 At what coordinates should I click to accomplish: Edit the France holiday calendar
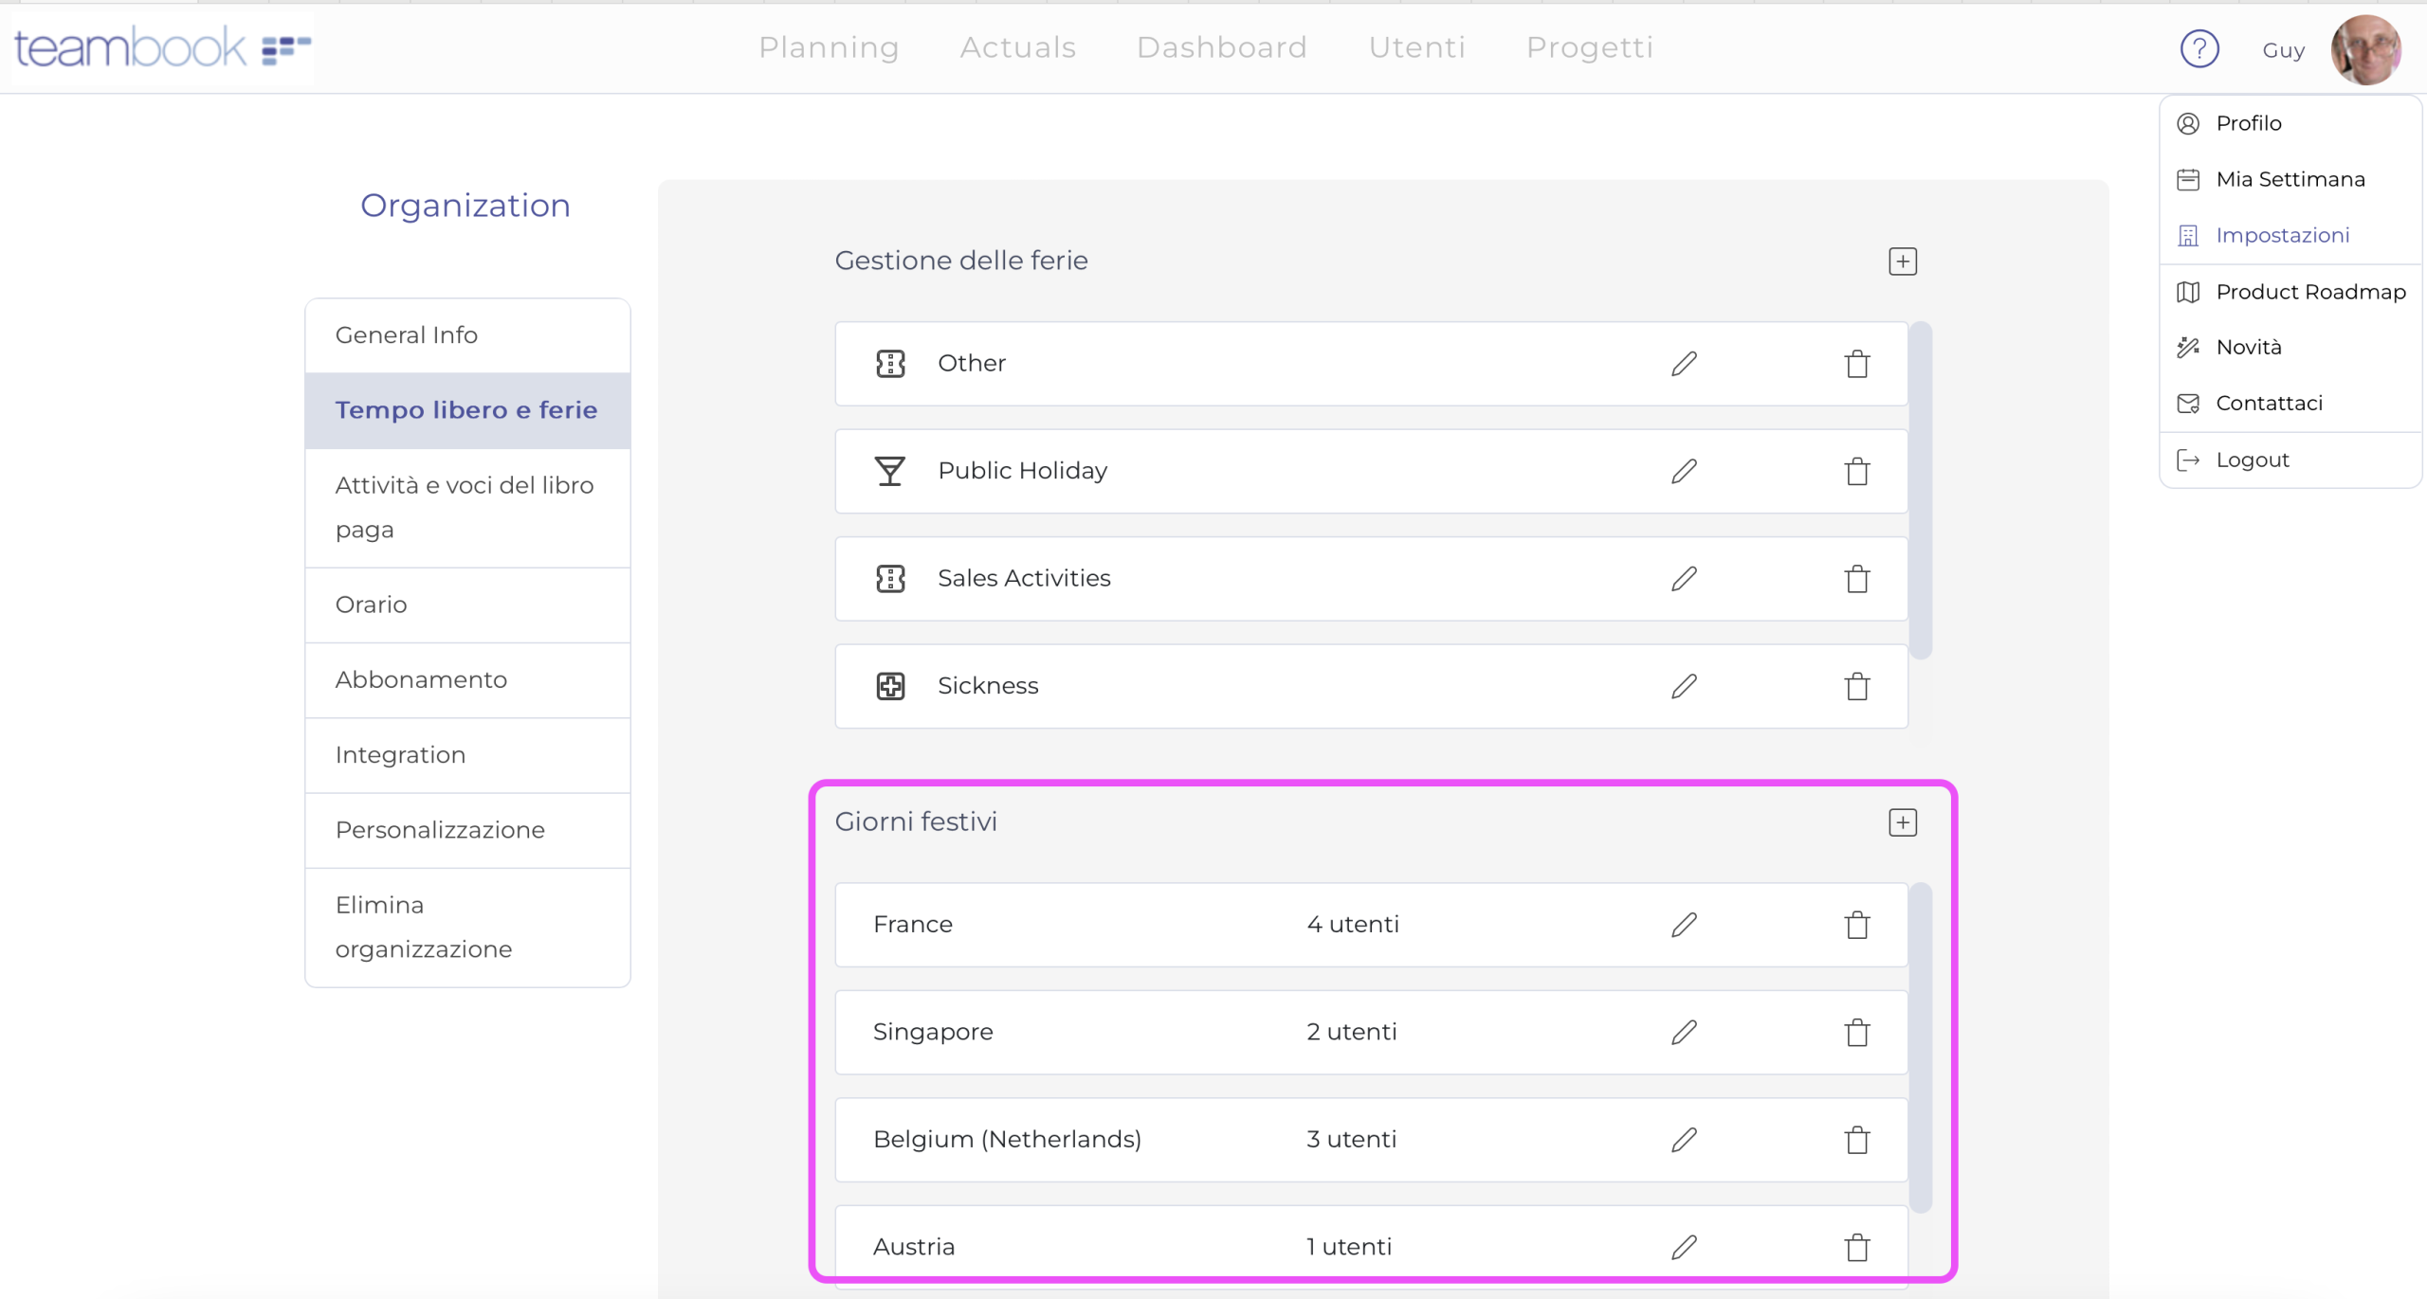click(x=1684, y=925)
